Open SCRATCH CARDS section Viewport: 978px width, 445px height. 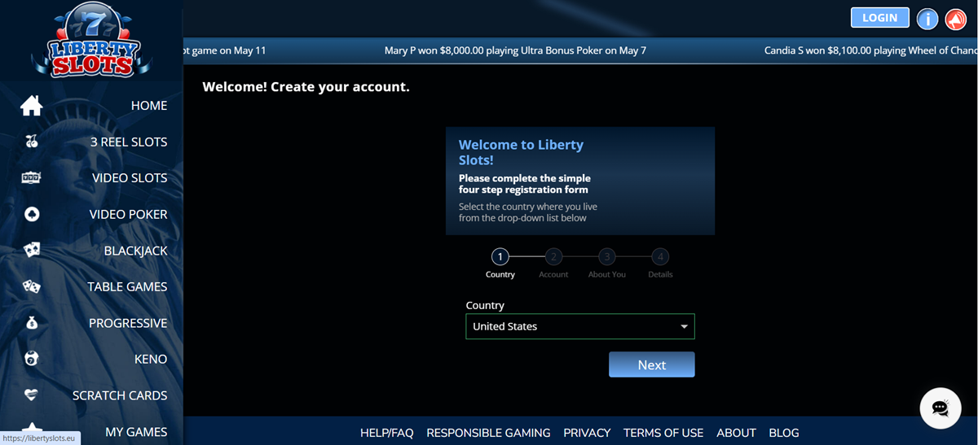pyautogui.click(x=120, y=395)
